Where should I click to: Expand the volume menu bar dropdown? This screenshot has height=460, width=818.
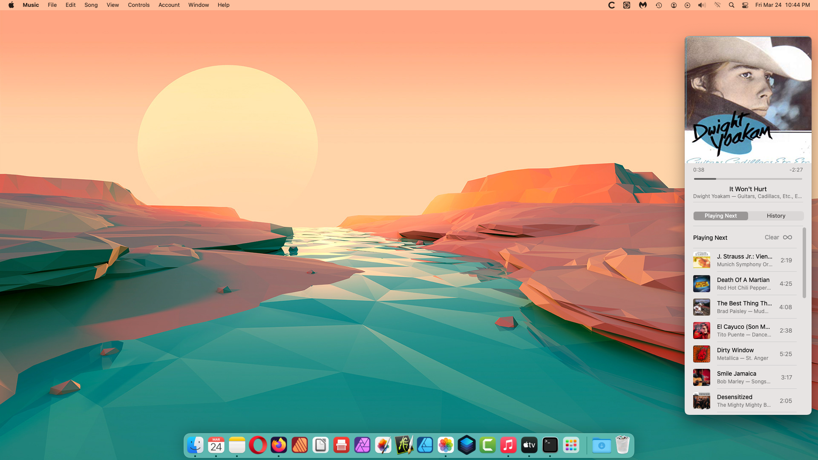(702, 5)
